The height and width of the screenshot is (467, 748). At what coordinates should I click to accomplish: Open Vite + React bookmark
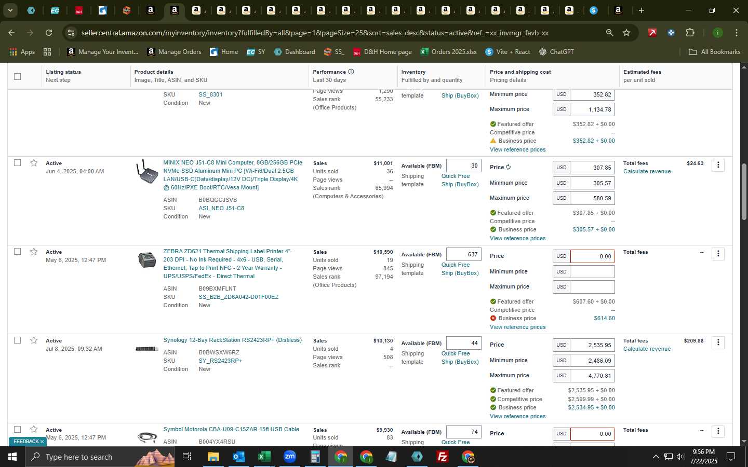[x=507, y=52]
